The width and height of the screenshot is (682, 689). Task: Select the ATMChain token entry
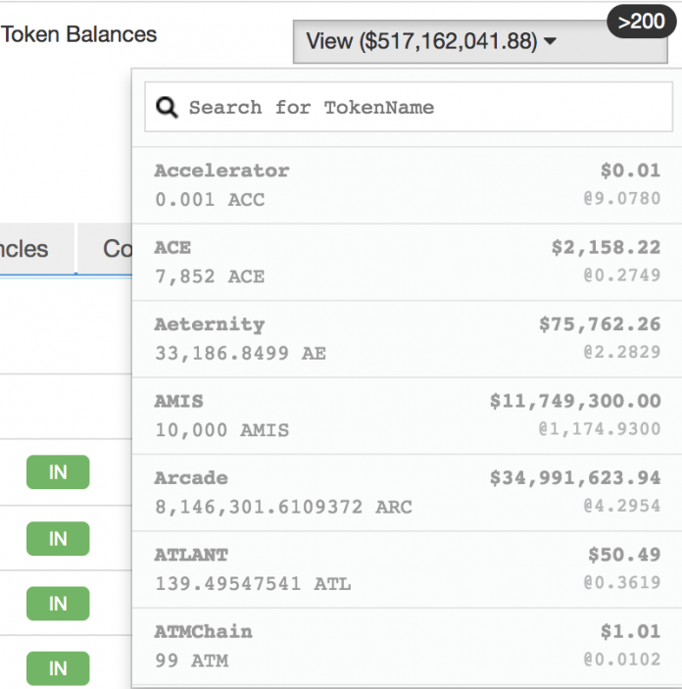tap(407, 647)
